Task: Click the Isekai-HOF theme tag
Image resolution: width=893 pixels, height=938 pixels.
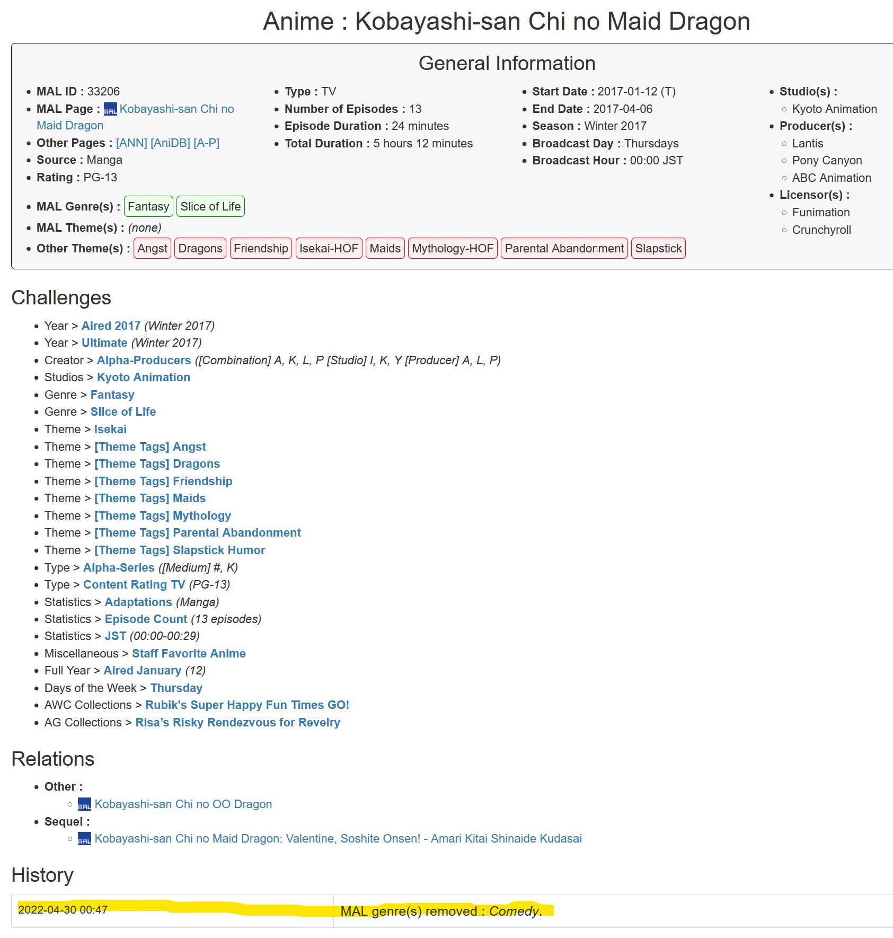Action: click(x=329, y=248)
